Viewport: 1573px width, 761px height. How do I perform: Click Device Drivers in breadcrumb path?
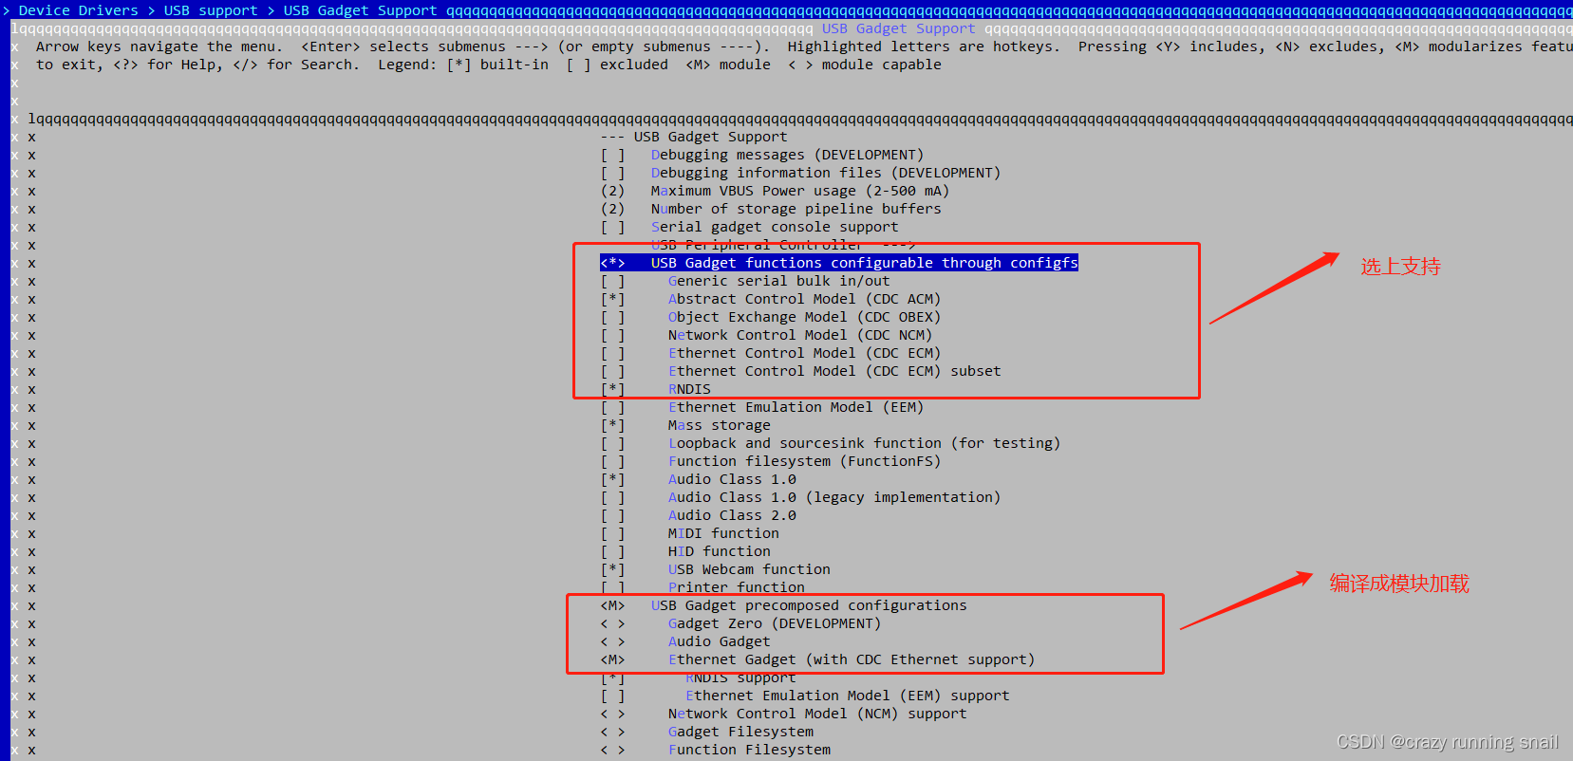coord(79,10)
